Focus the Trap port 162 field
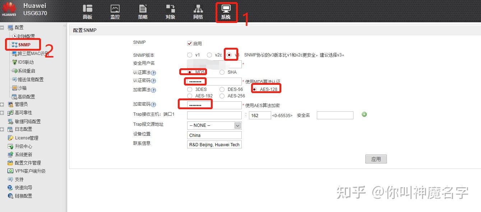The width and height of the screenshot is (481, 212). (x=260, y=115)
